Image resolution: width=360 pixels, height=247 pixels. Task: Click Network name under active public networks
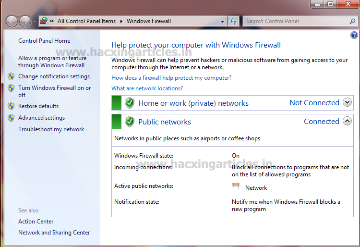(x=256, y=188)
